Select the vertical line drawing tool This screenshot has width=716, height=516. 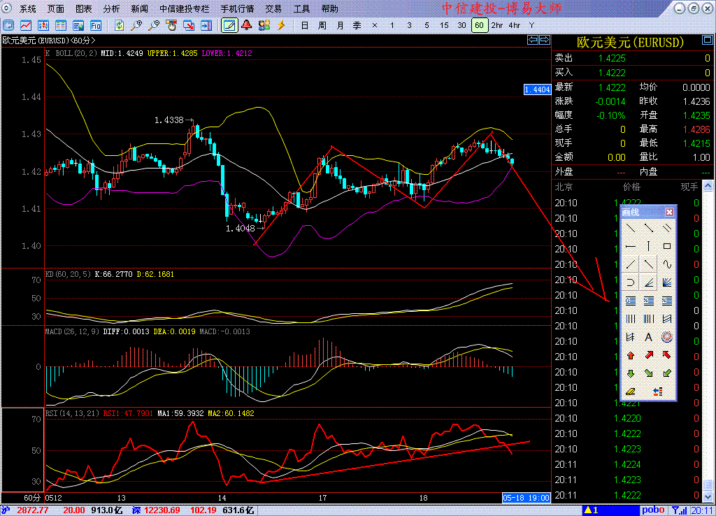click(648, 246)
